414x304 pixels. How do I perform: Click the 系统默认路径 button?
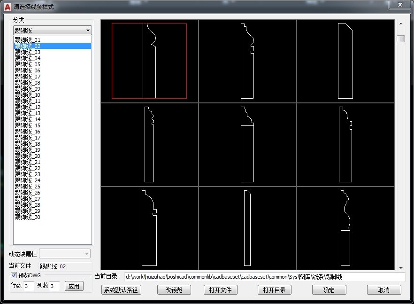[x=121, y=290]
